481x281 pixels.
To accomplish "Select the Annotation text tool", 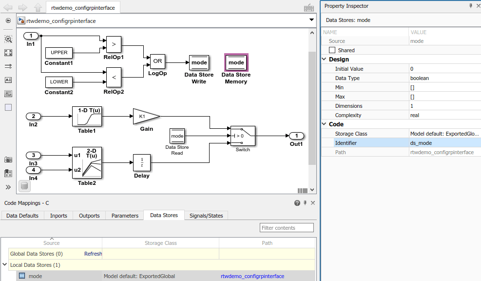I will (x=8, y=80).
